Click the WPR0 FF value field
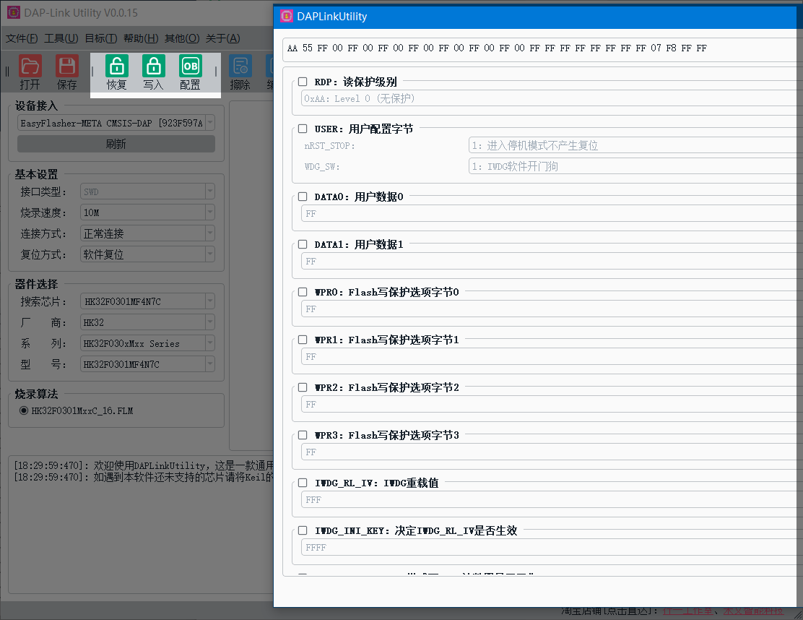 pos(552,309)
